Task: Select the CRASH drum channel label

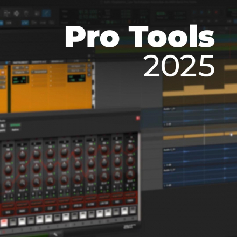Action: click(130, 200)
